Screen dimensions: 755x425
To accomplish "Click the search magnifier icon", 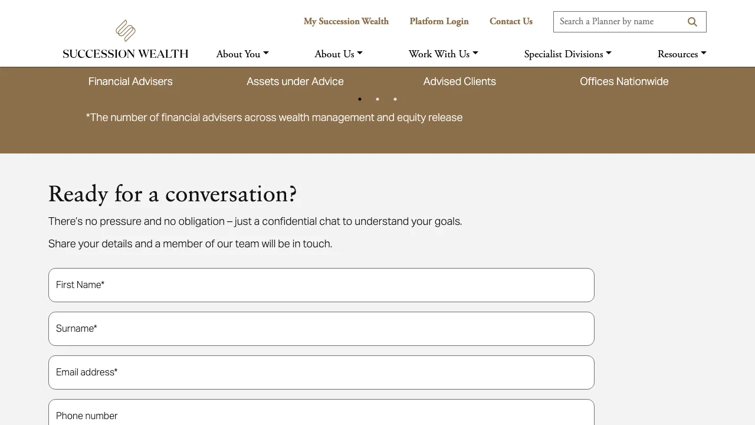I will 692,21.
